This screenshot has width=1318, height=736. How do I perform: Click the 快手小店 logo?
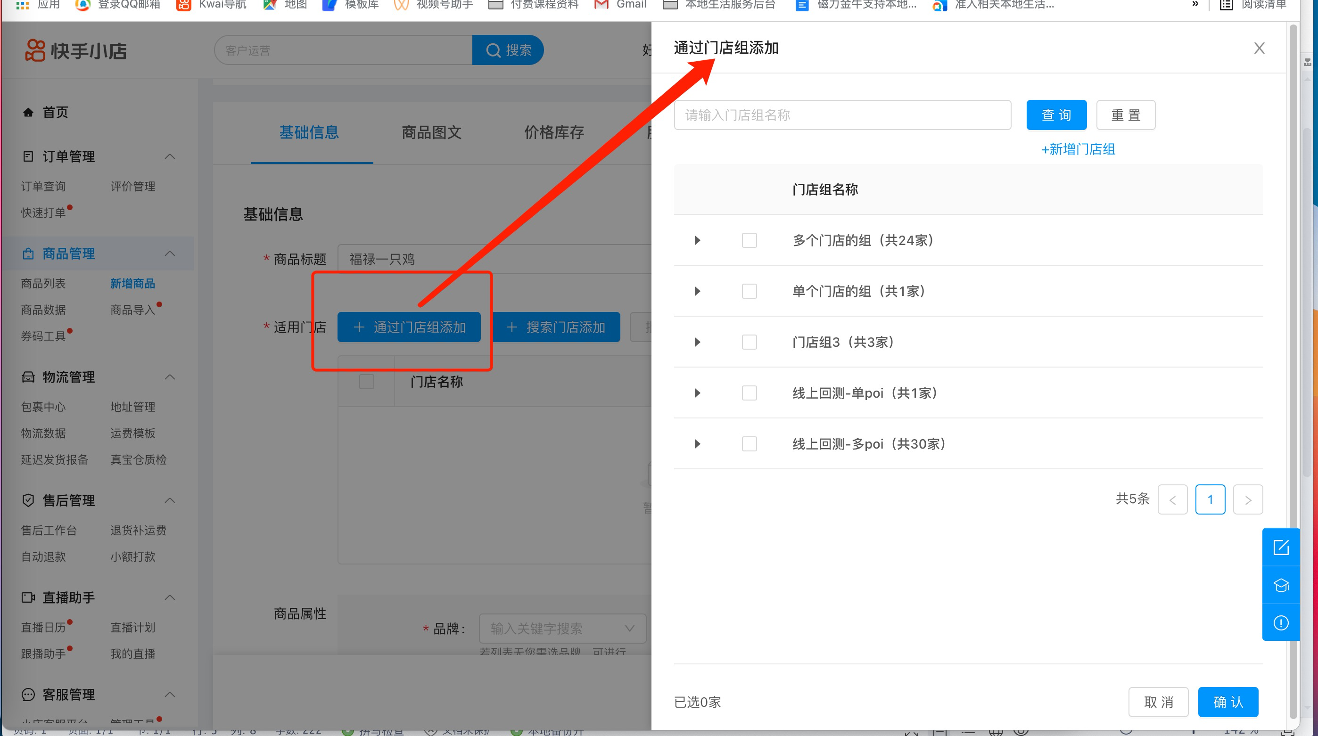[76, 50]
